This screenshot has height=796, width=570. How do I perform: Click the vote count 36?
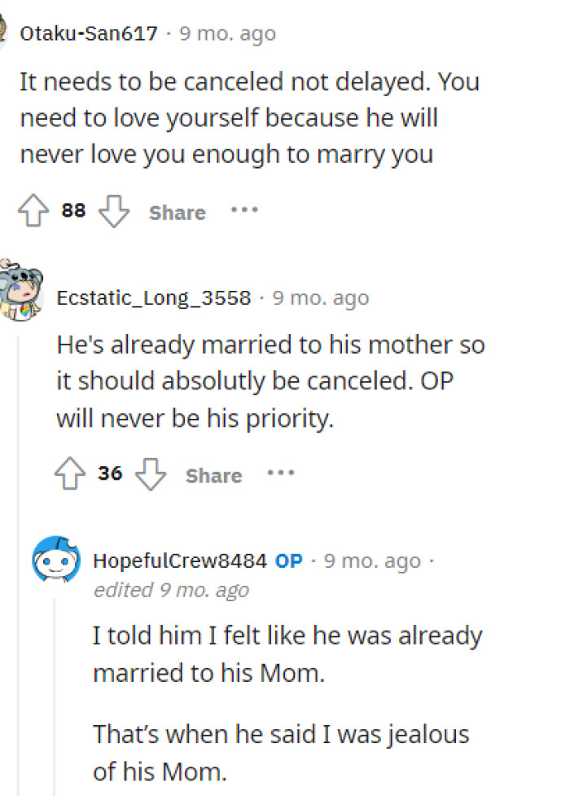click(110, 473)
